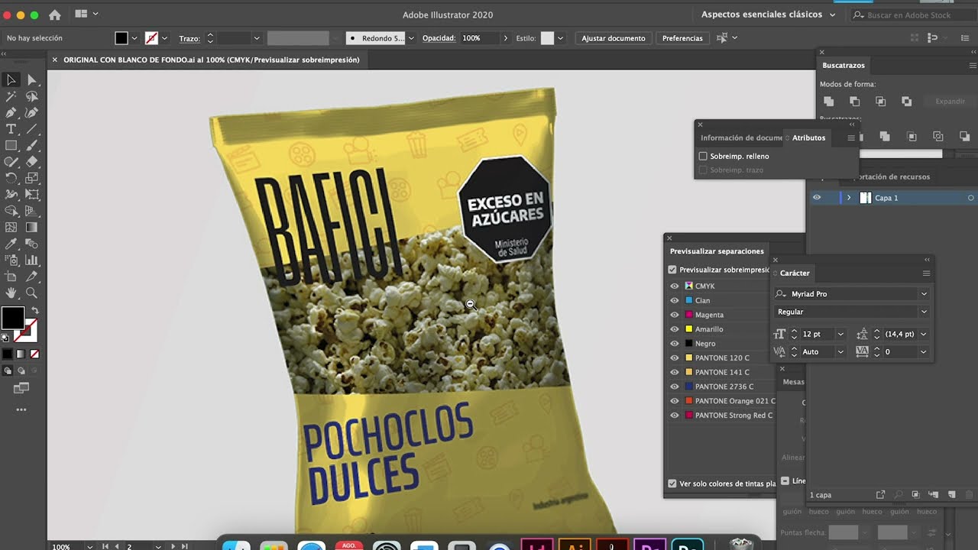978x550 pixels.
Task: Hide the Cian separation eye
Action: pyautogui.click(x=675, y=300)
